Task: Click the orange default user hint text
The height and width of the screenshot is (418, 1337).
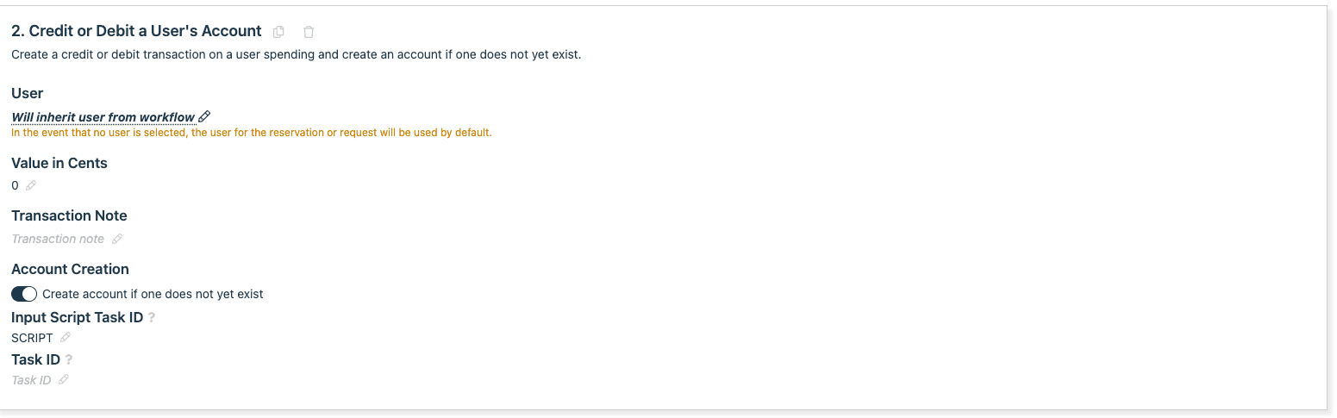Action: click(251, 133)
